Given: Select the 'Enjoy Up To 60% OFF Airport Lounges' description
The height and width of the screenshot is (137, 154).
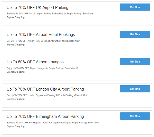Looking at the screenshot, I should pos(42,68).
